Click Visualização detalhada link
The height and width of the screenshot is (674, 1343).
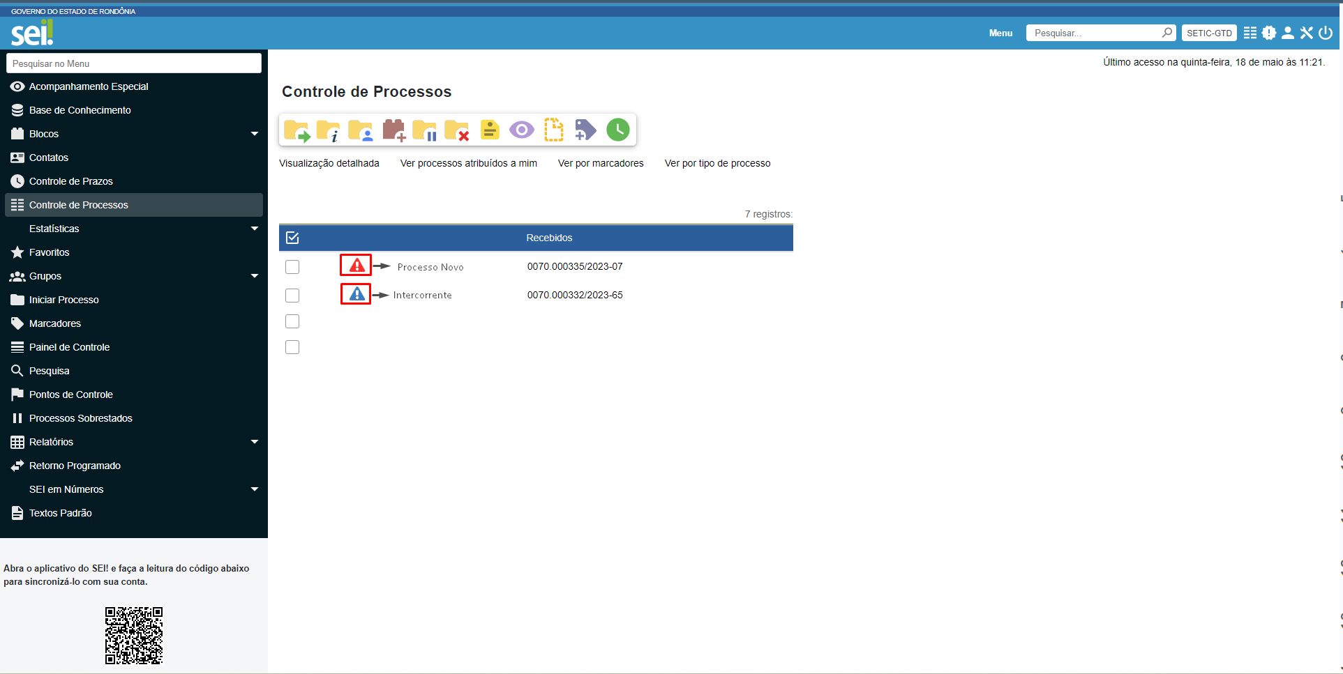click(329, 163)
